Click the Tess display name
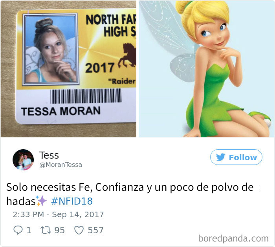 tap(49, 155)
